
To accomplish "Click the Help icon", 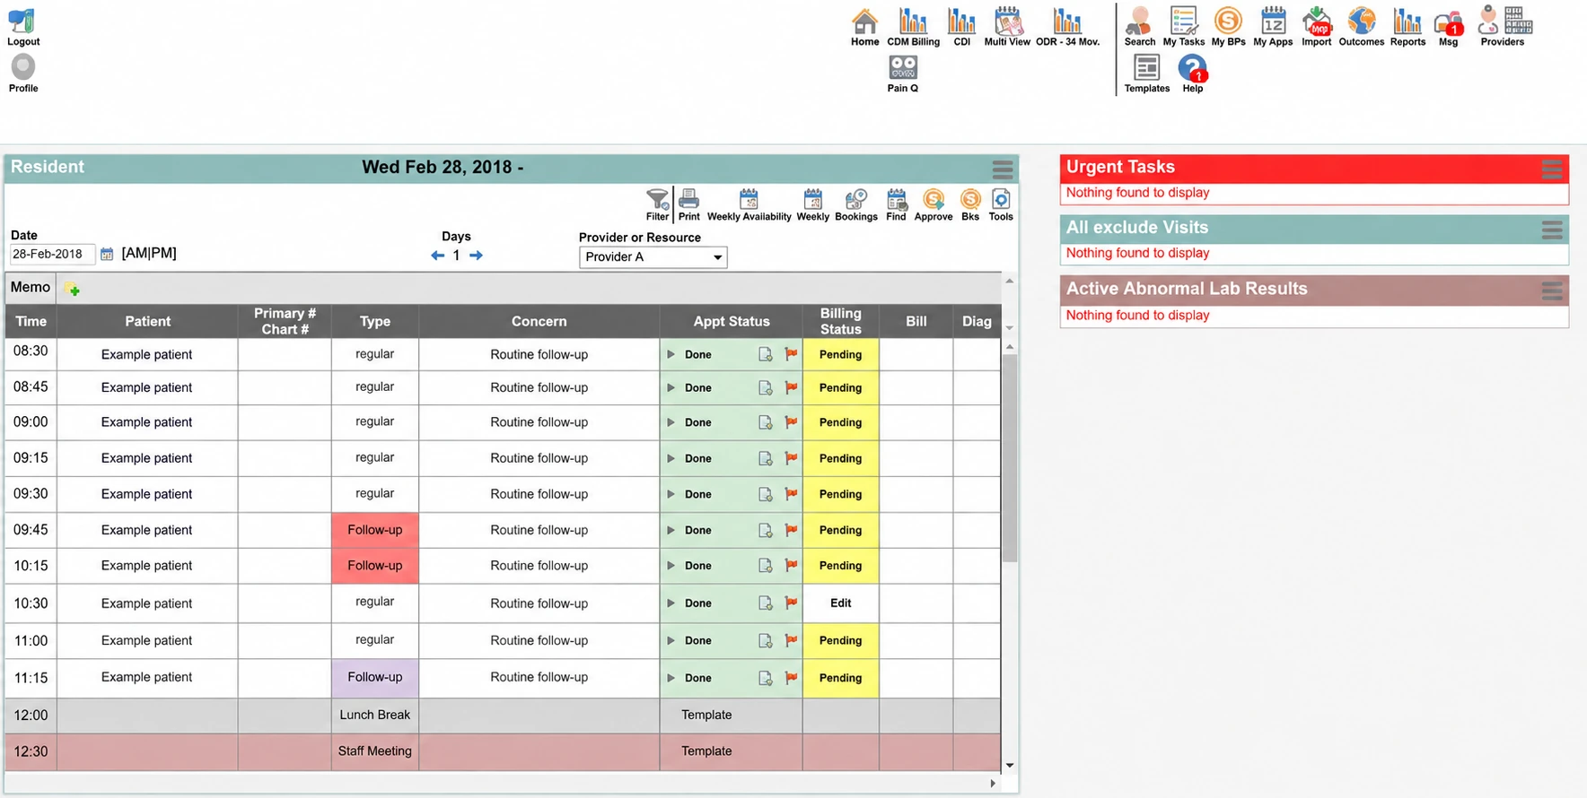I will [1193, 68].
